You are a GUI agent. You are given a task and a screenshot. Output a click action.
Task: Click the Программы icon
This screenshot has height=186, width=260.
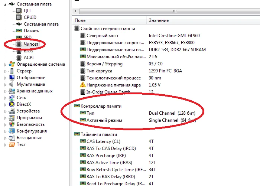pyautogui.click(x=12, y=118)
